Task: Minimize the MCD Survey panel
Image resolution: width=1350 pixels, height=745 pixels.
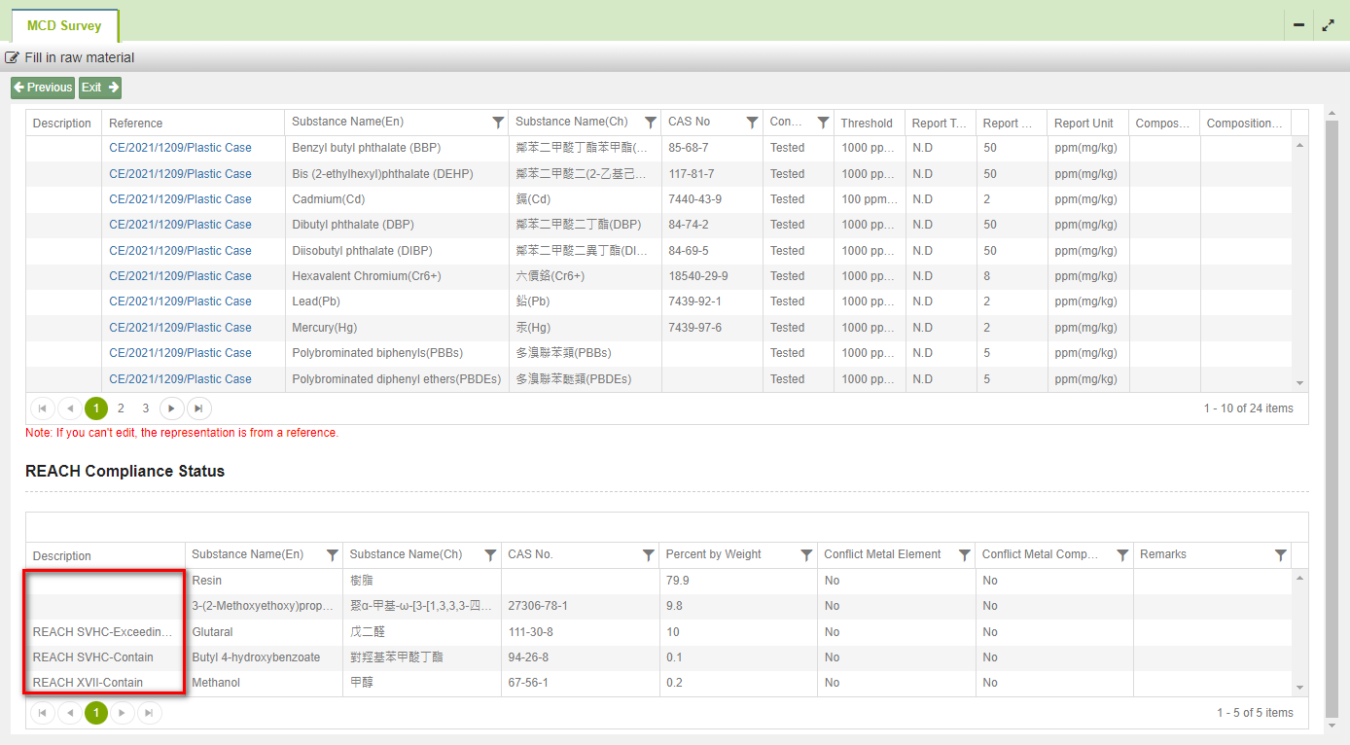Action: point(1298,26)
